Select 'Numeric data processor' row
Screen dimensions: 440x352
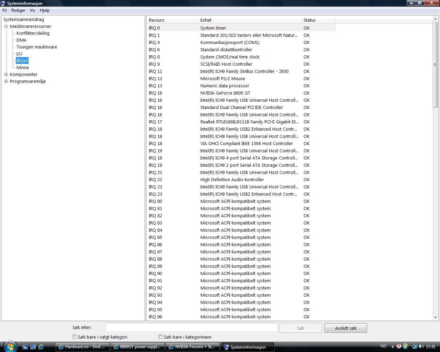(x=241, y=86)
